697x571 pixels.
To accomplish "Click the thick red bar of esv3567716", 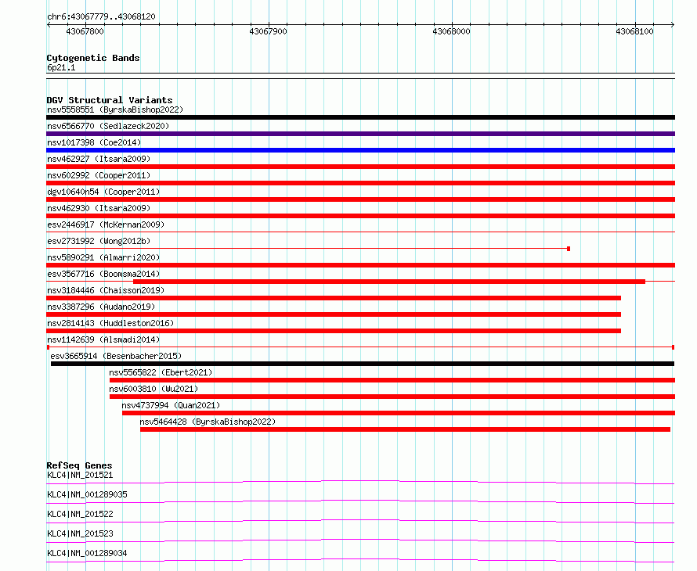I will 389,282.
